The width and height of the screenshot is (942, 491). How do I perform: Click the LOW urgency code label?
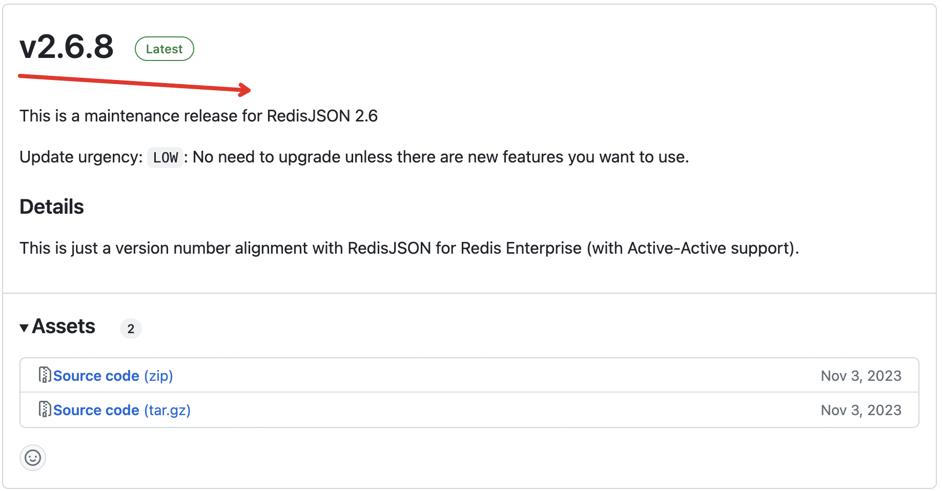(165, 157)
